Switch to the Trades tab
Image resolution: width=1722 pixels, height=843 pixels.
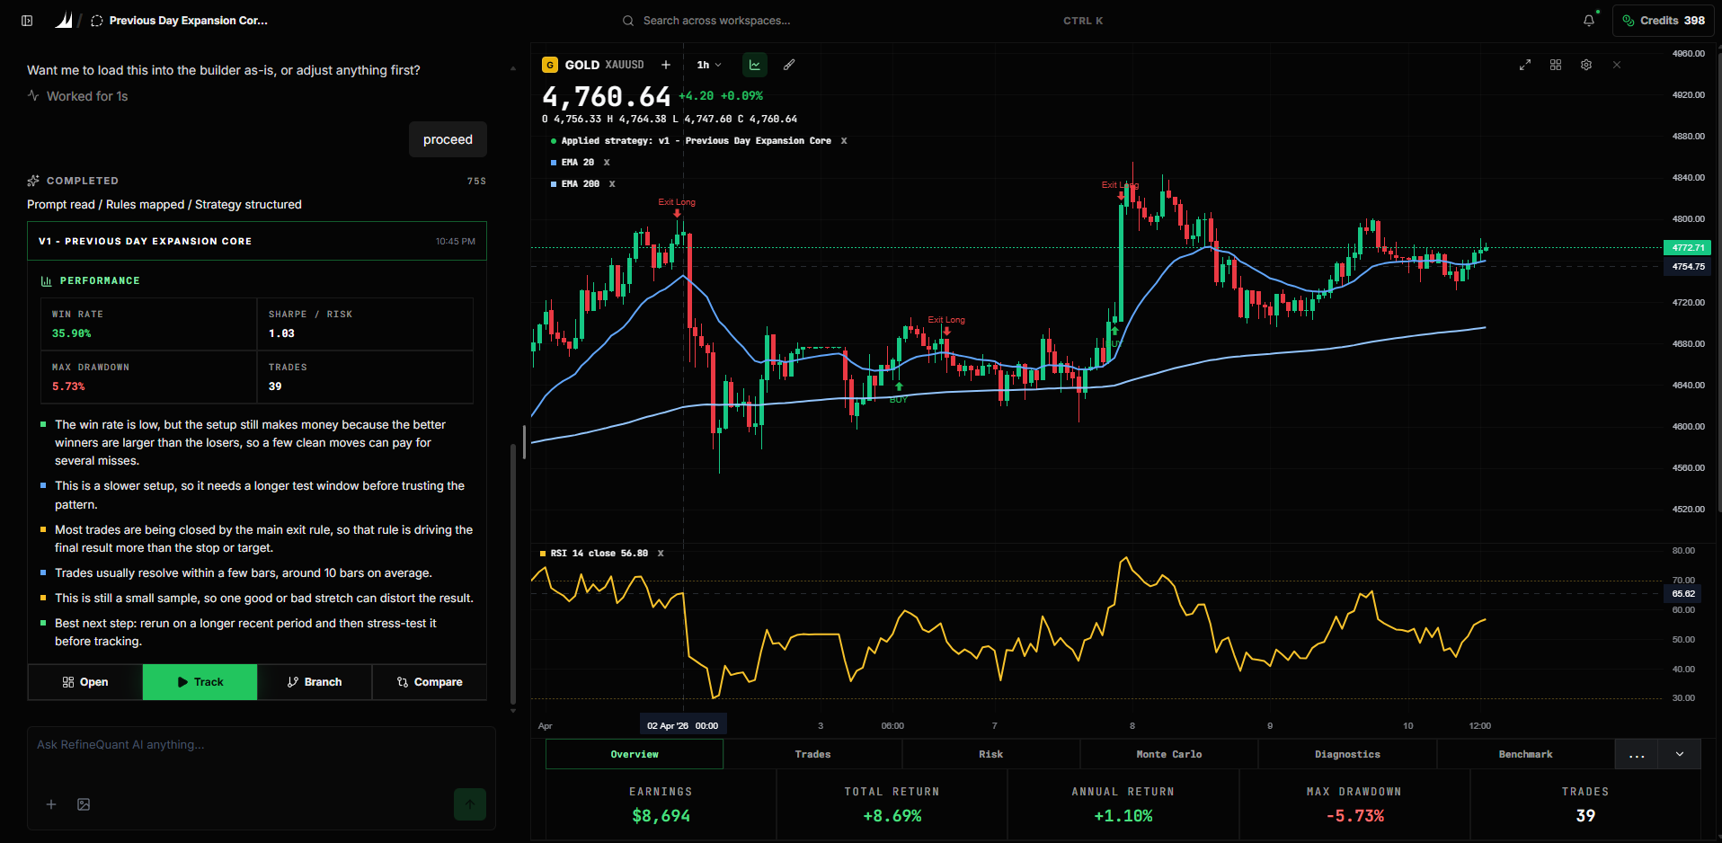(812, 754)
